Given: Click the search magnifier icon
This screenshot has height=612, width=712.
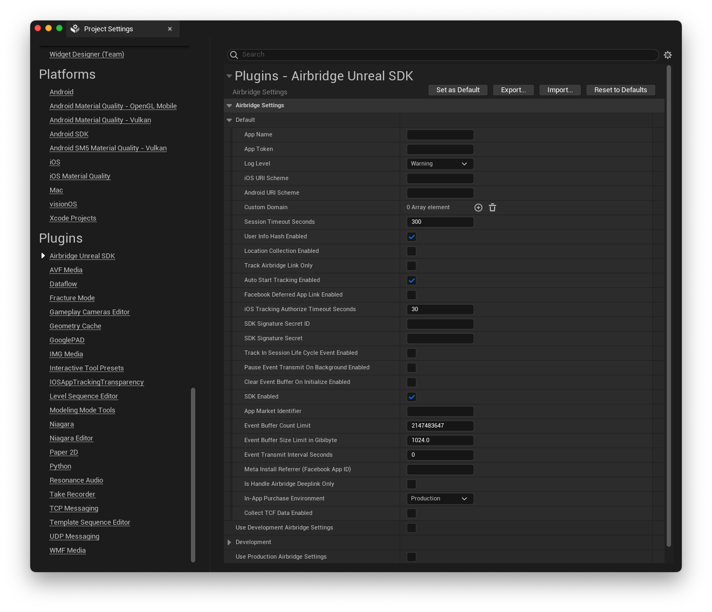Looking at the screenshot, I should 234,55.
